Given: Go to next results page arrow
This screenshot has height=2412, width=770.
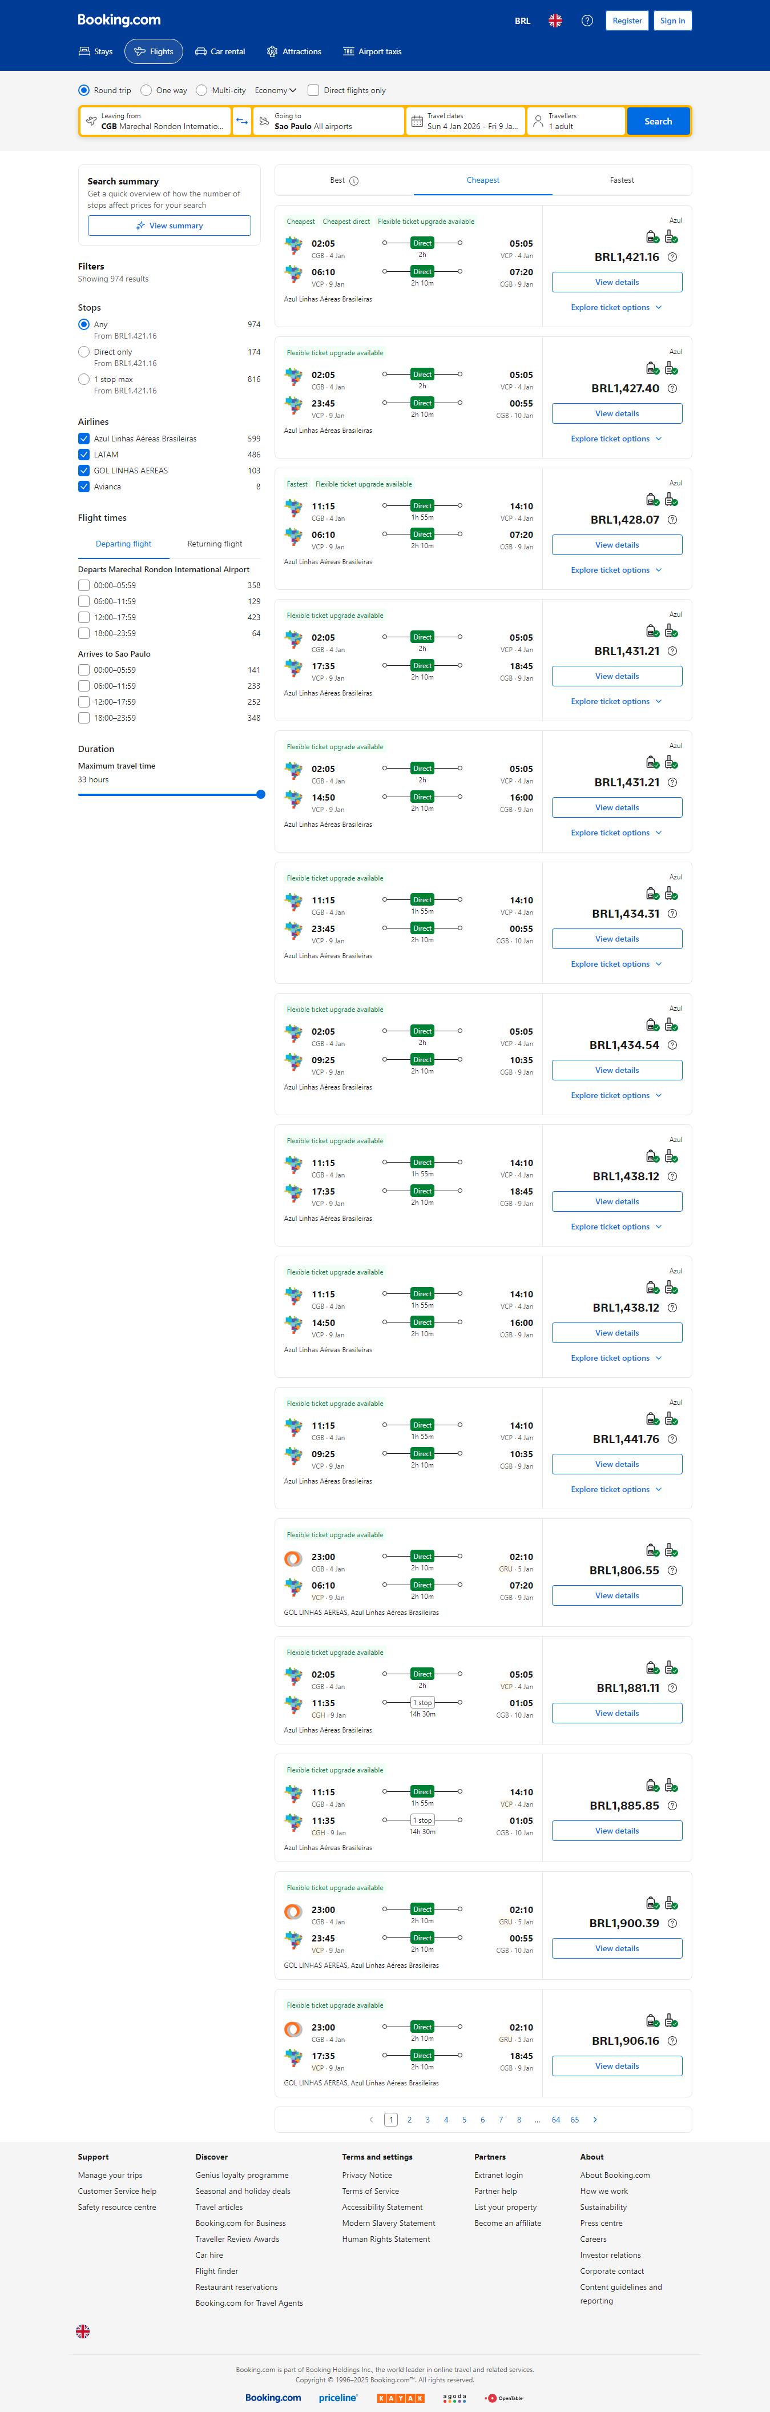Looking at the screenshot, I should click(595, 2120).
